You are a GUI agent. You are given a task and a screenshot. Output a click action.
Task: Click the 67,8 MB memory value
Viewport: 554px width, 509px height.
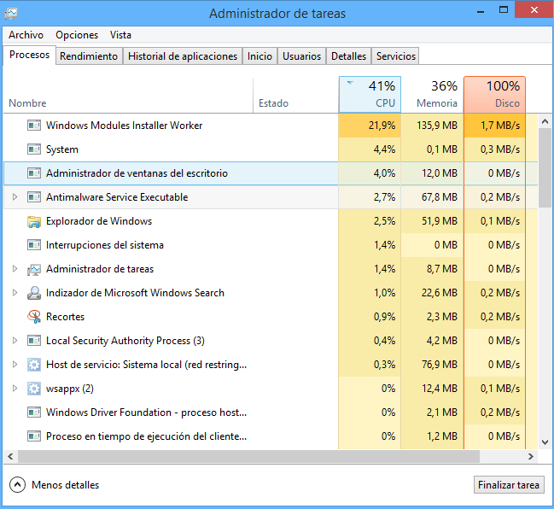coord(440,197)
